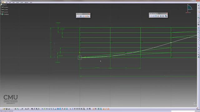
Task: Open the File menu
Action: (x=7, y=2)
